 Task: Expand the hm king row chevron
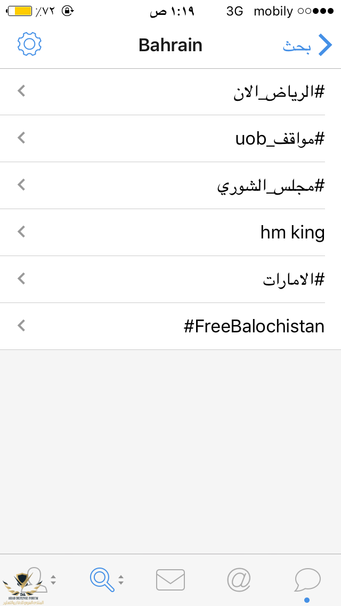click(x=21, y=232)
